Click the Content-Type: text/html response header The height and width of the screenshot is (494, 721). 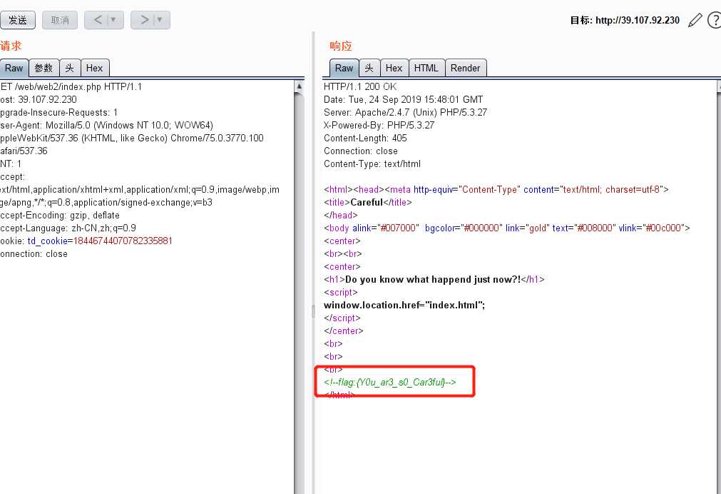(x=372, y=164)
